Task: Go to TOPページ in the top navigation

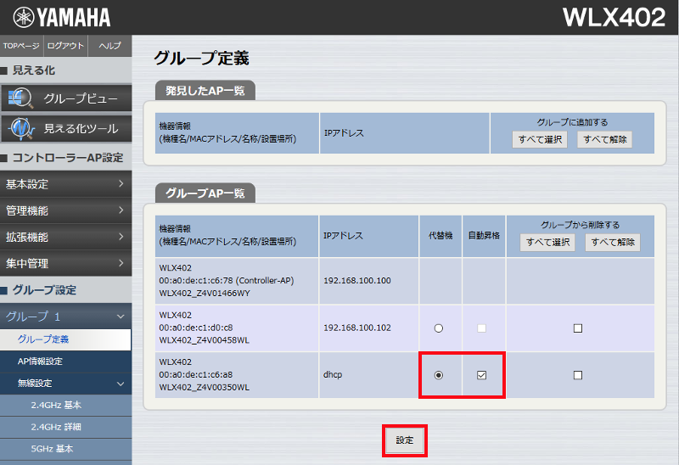Action: (21, 46)
